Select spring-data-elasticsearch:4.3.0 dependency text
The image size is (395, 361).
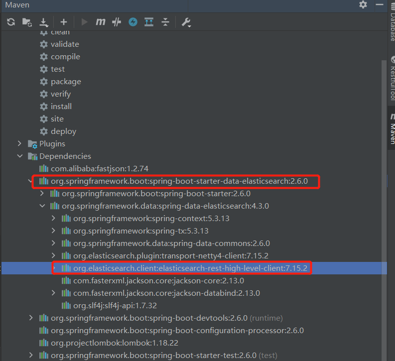coord(165,206)
